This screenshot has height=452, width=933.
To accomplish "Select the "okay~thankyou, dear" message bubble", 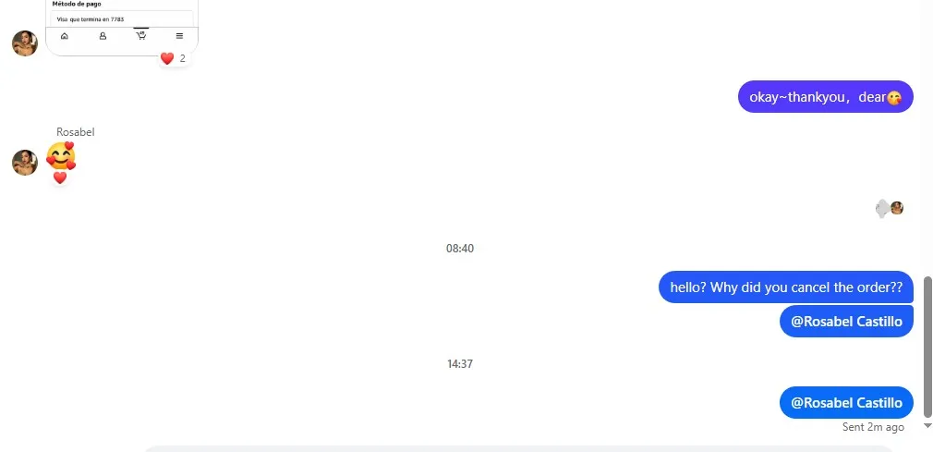I will click(x=825, y=96).
